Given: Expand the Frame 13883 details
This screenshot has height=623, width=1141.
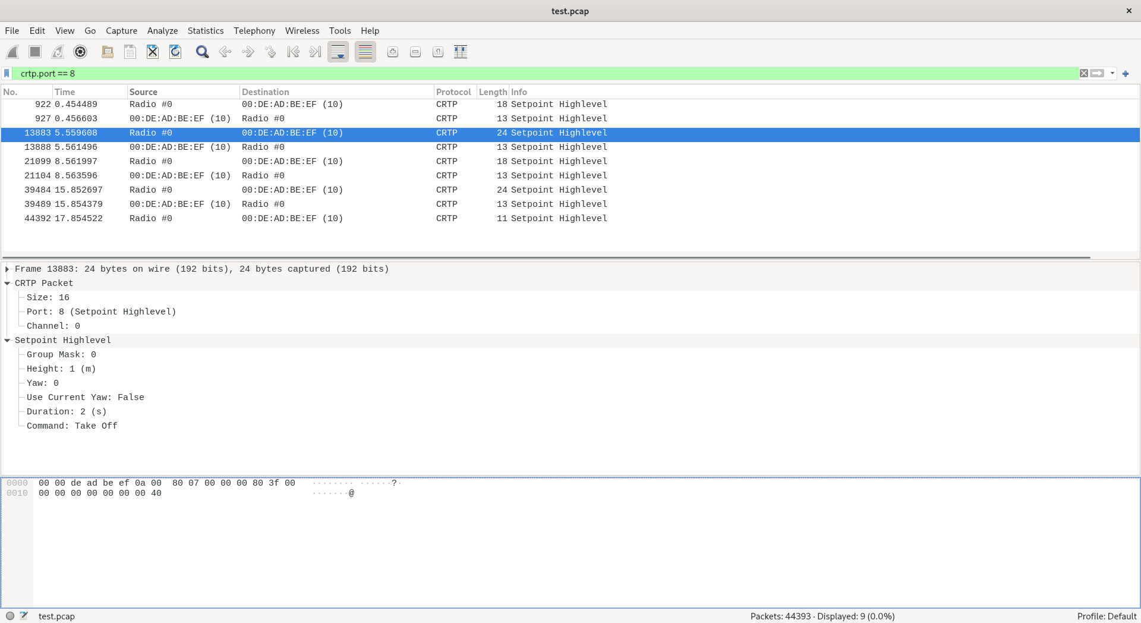Looking at the screenshot, I should (7, 269).
